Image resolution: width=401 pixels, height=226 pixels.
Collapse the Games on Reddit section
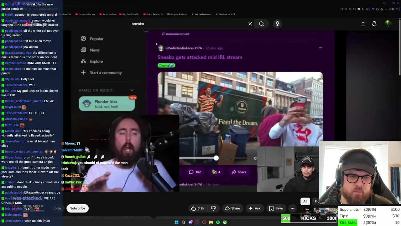[x=132, y=90]
